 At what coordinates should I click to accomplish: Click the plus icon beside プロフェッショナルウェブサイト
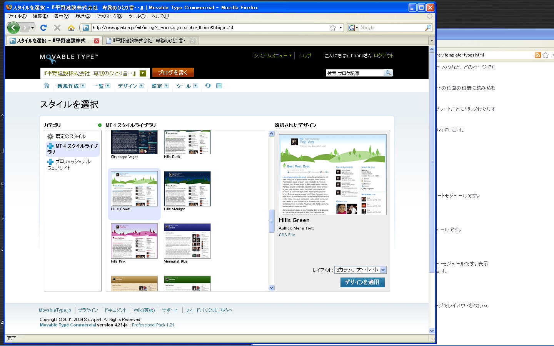(x=50, y=162)
